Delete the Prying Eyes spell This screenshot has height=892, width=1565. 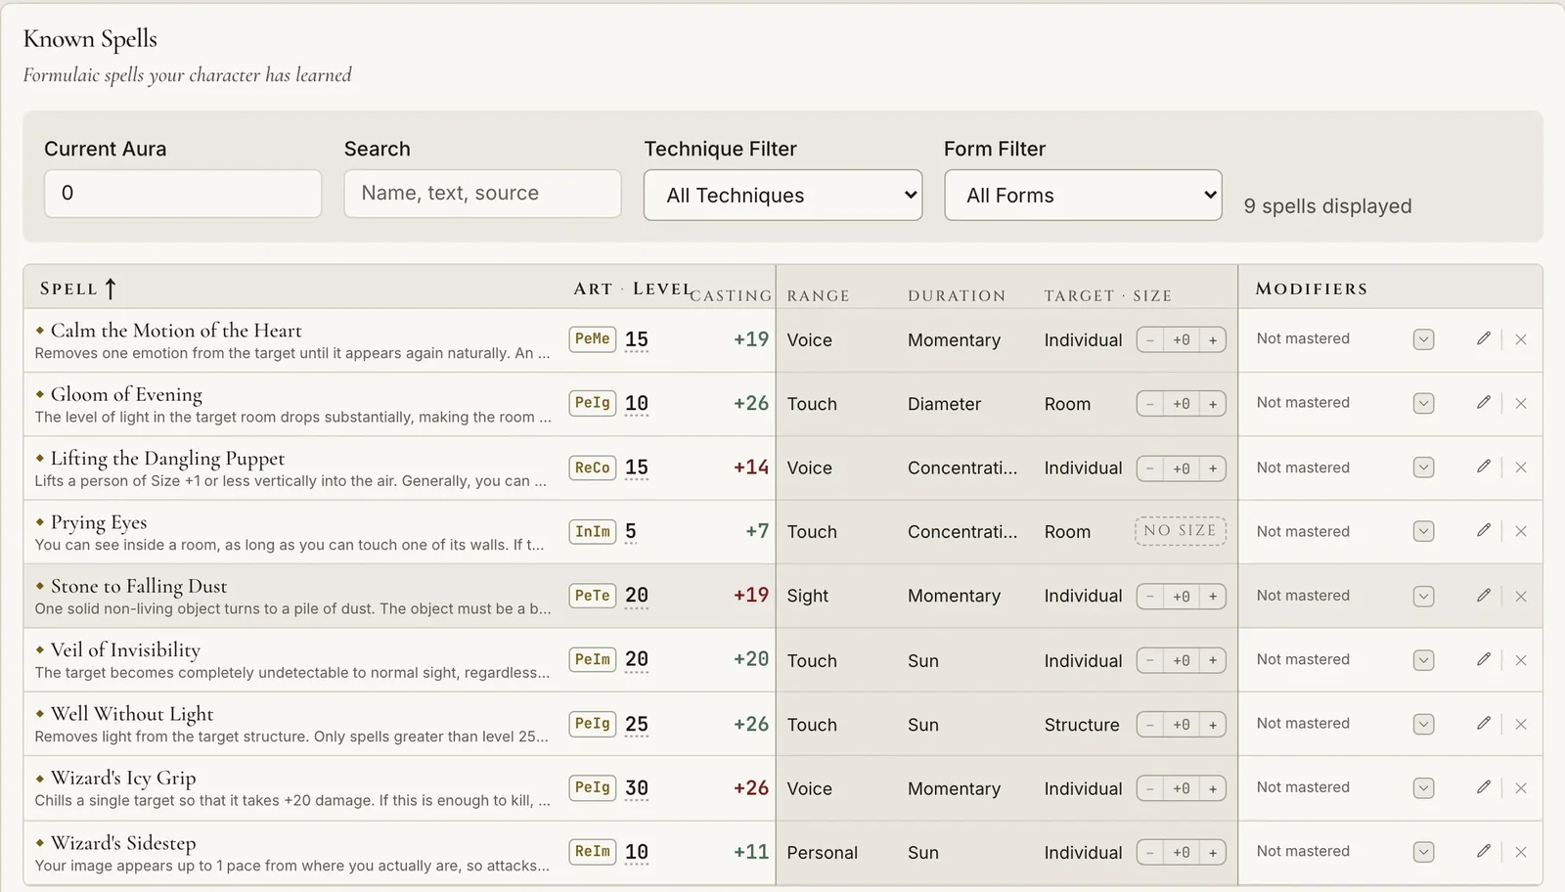[1521, 531]
